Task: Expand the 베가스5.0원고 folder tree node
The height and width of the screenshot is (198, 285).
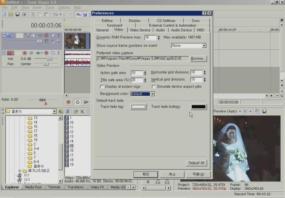Action: 19,171
